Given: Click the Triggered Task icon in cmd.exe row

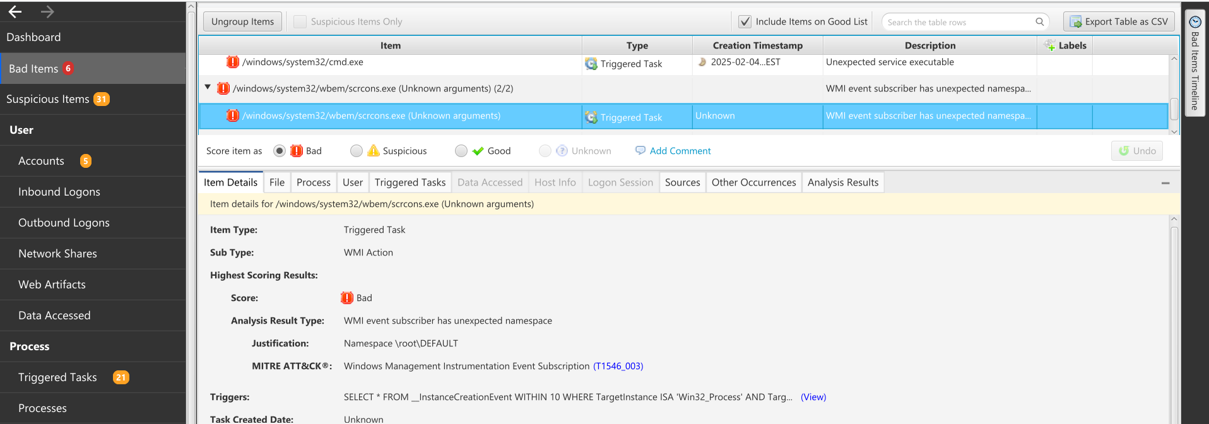Looking at the screenshot, I should pos(591,64).
